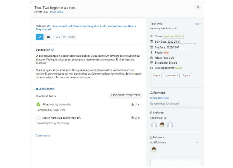The image size is (233, 168).
Task: Assign the 'March Hare' checklist item to someone
Action: pos(133,118)
